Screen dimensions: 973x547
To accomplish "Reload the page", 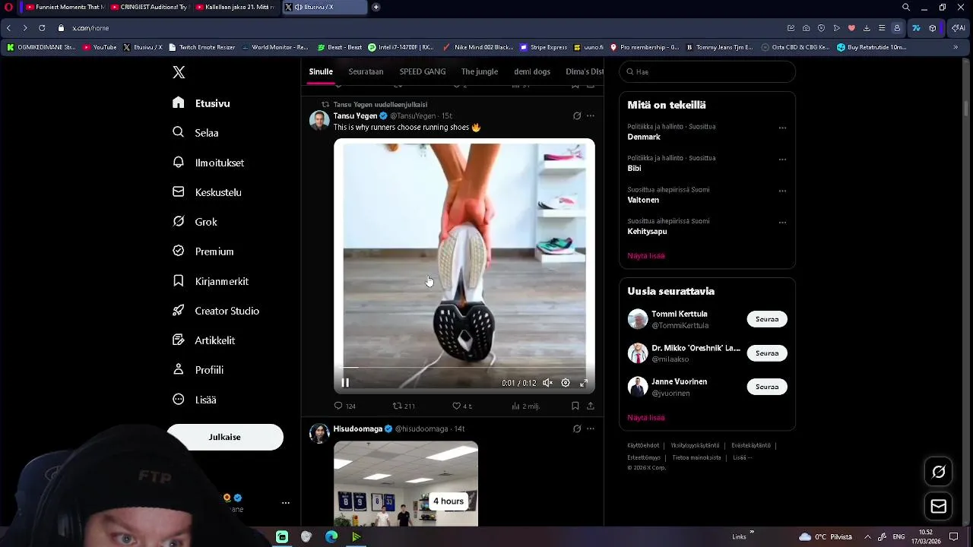I will pos(42,28).
